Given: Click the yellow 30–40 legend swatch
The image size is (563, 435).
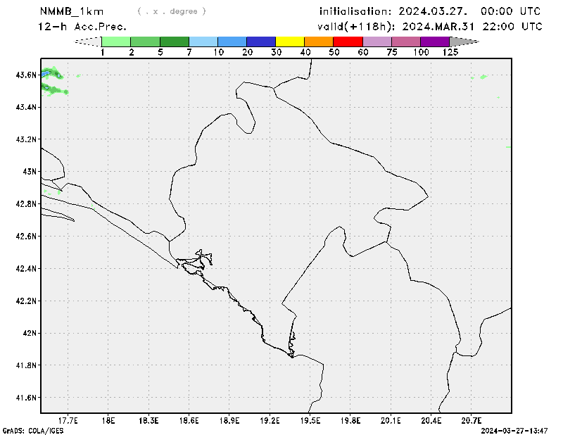Looking at the screenshot, I should click(x=290, y=42).
